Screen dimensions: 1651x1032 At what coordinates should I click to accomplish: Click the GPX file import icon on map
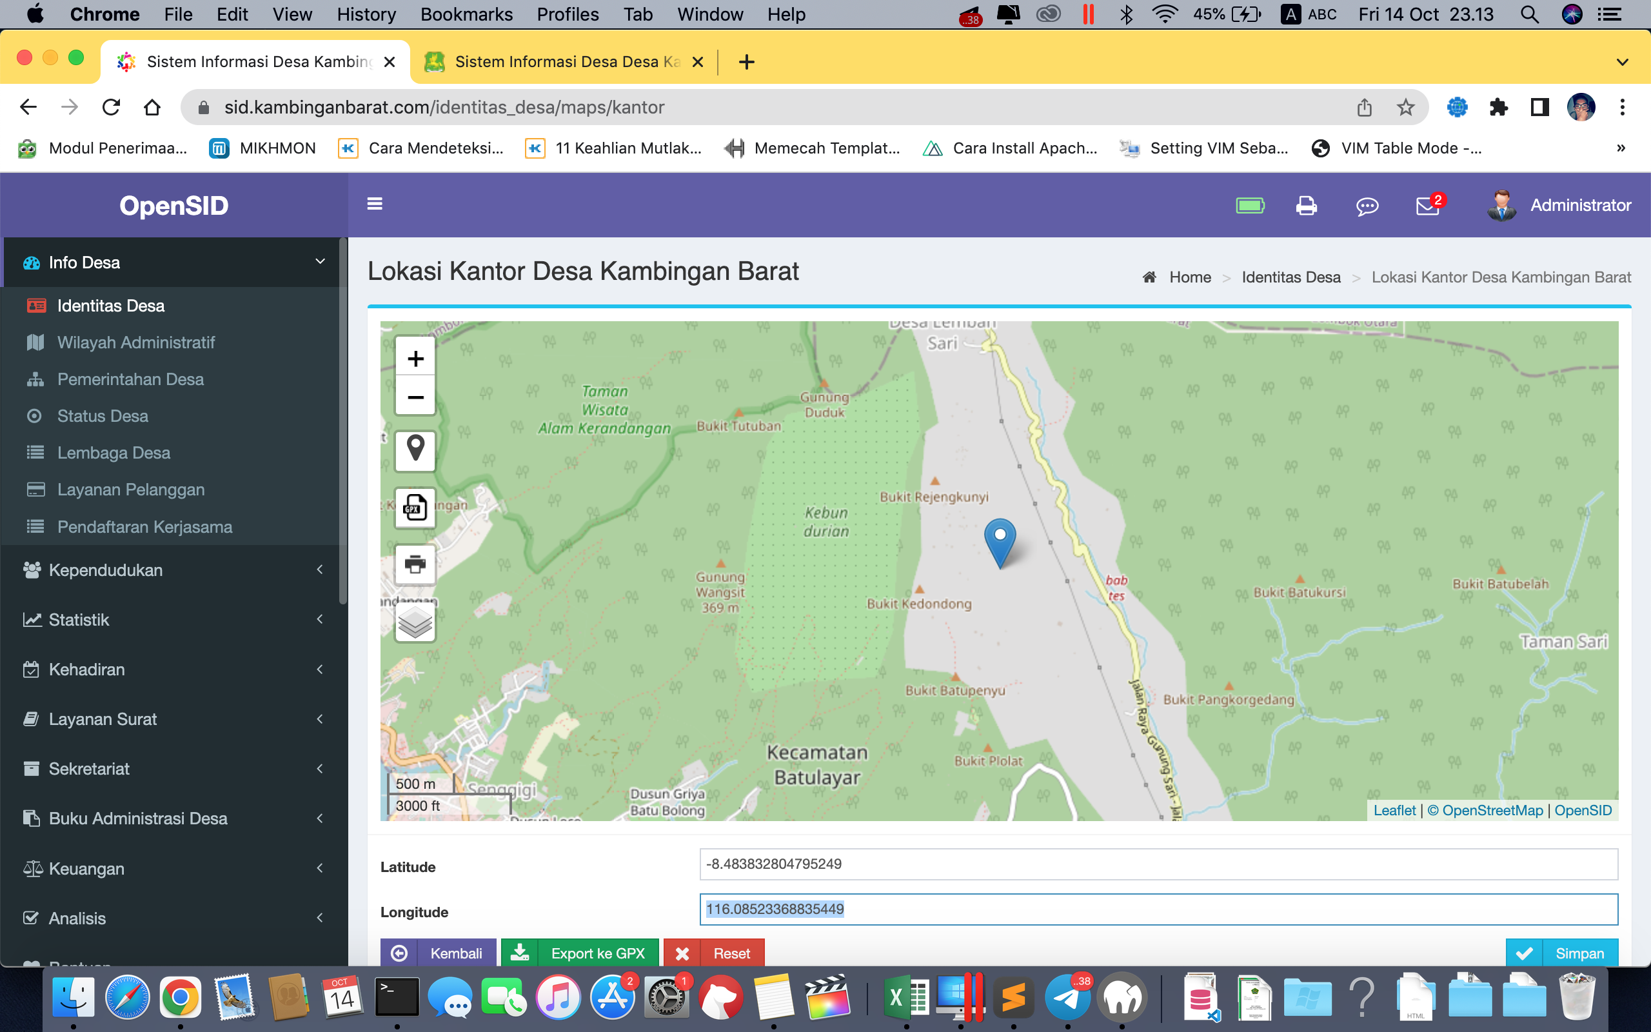pyautogui.click(x=415, y=507)
